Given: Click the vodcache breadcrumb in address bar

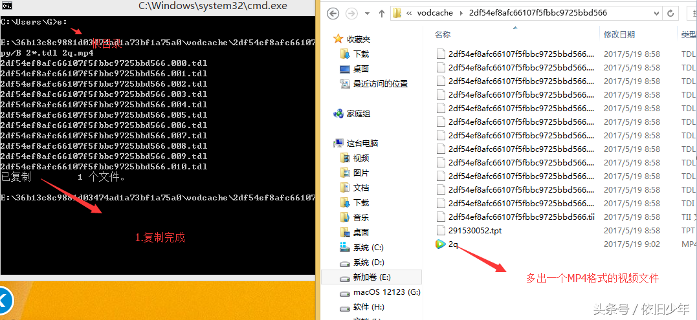Looking at the screenshot, I should [x=435, y=13].
